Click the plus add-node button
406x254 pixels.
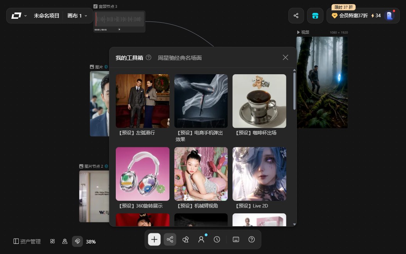(x=154, y=239)
